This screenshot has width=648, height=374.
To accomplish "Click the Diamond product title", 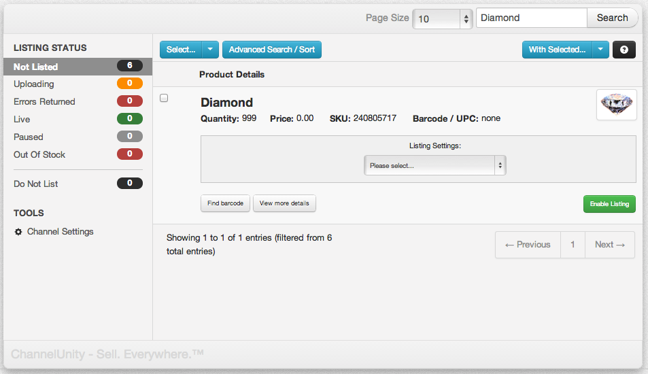I will pos(226,103).
